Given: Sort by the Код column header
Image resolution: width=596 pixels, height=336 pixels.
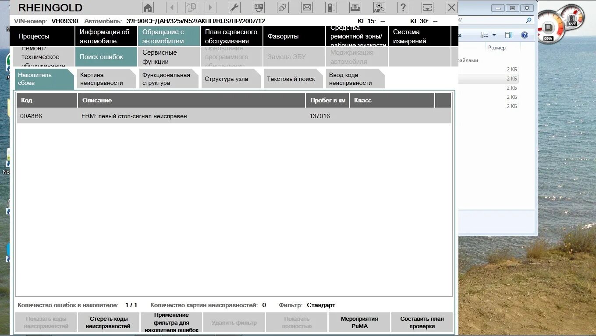Looking at the screenshot, I should pos(47,100).
